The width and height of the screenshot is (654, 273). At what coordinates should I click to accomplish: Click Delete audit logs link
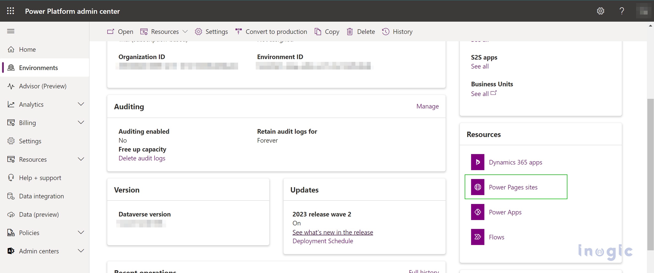pos(142,158)
